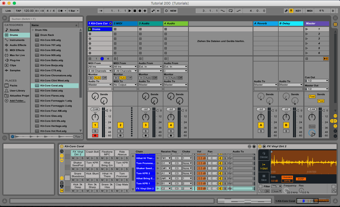
Task: Open the 1 Bar quantization dropdown
Action: click(x=73, y=11)
